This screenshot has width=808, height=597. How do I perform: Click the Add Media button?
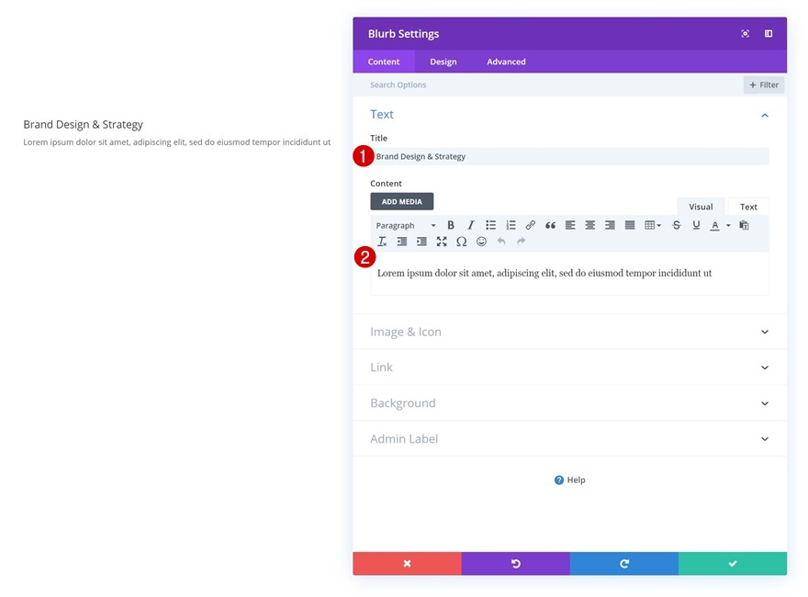[402, 201]
